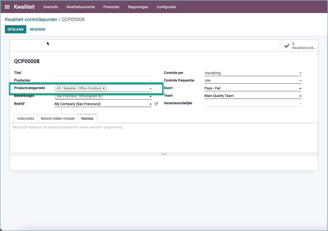Screen dimensions: 328x231
Task: Open the apps grid menu icon
Action: tap(7, 7)
